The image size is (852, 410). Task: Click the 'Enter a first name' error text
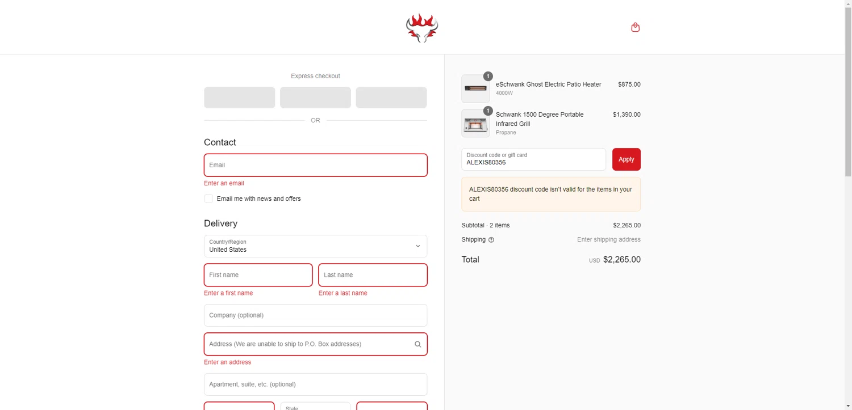coord(228,293)
